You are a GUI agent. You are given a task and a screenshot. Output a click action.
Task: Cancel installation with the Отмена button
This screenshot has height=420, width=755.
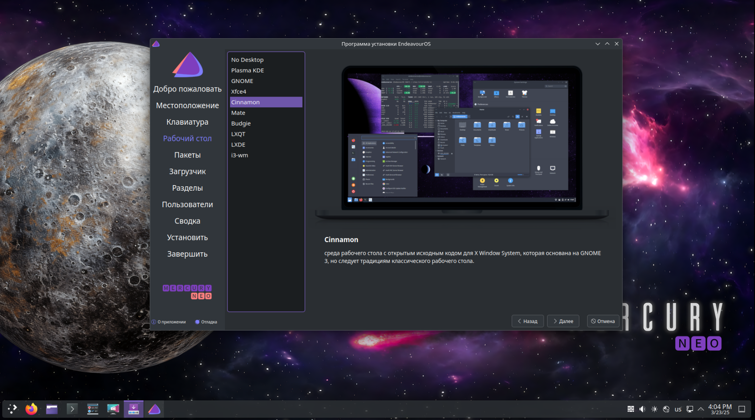coord(603,321)
